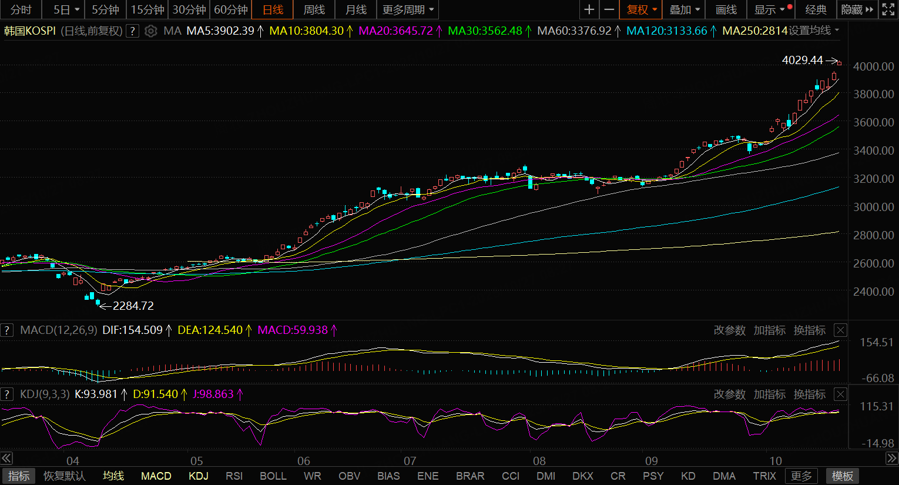Activate the 画线 drawing tool button
The width and height of the screenshot is (899, 485).
tap(726, 10)
